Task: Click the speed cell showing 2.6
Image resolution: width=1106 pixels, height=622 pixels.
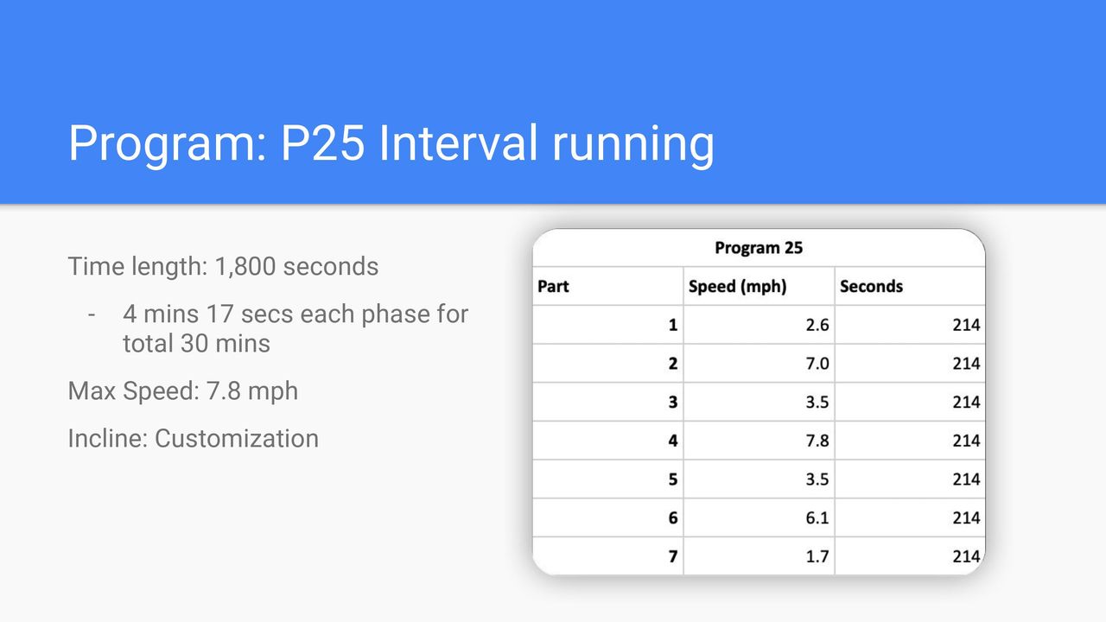Action: (759, 325)
